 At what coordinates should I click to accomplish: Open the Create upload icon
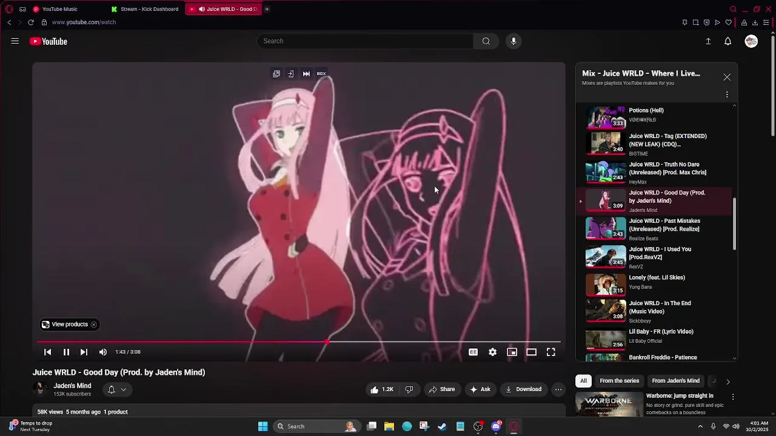click(708, 41)
